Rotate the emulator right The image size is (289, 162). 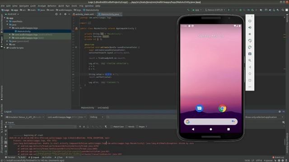250,47
